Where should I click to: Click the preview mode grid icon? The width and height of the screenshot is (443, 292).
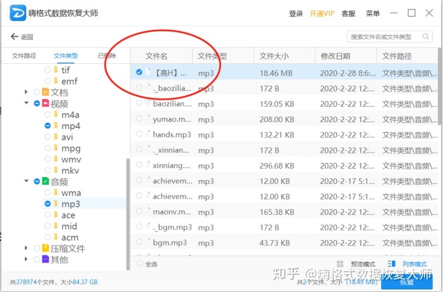pos(340,264)
